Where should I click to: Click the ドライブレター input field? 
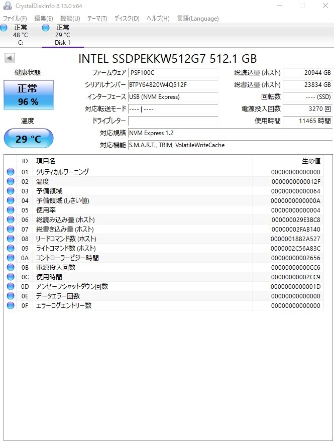pos(173,121)
